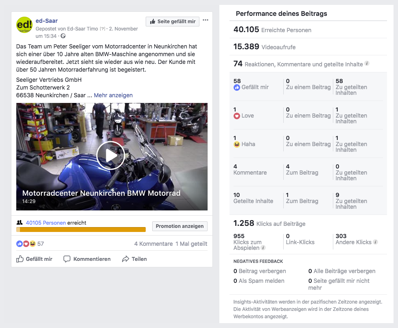
Task: Click the '15.389 Videoaufrufe' stat
Action: (x=265, y=47)
